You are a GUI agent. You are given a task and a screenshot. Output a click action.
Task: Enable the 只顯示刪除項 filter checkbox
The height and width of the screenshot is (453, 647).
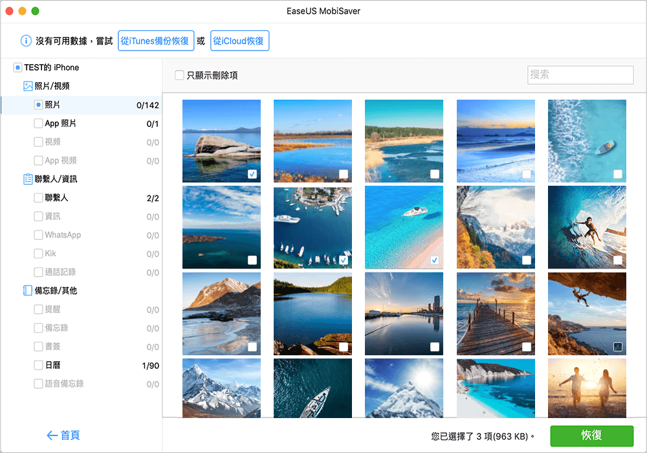tap(179, 74)
